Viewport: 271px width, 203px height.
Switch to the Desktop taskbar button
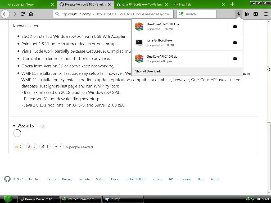point(123,199)
